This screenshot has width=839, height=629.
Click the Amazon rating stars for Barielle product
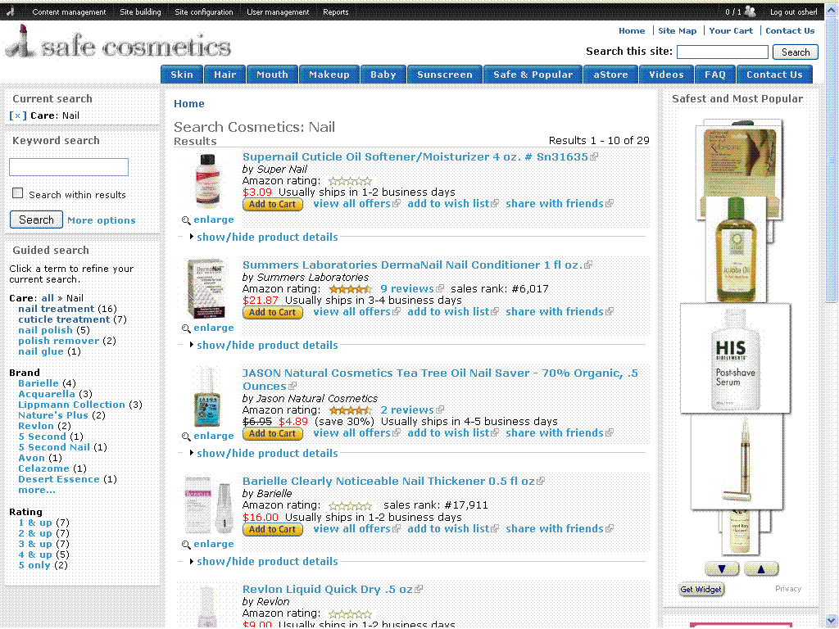[x=350, y=505]
